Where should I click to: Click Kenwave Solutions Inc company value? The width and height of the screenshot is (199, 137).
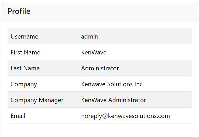tap(112, 84)
